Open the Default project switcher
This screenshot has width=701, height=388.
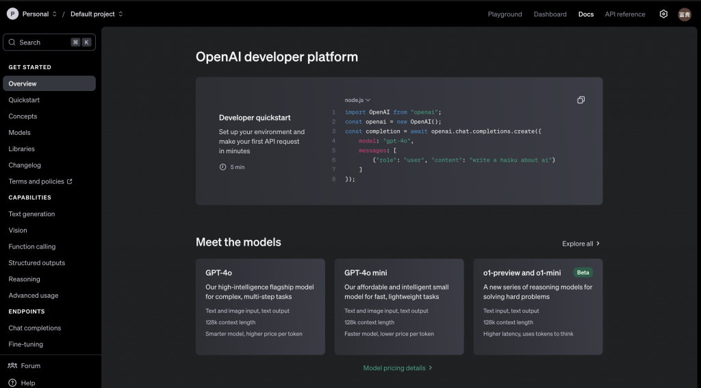pyautogui.click(x=97, y=14)
